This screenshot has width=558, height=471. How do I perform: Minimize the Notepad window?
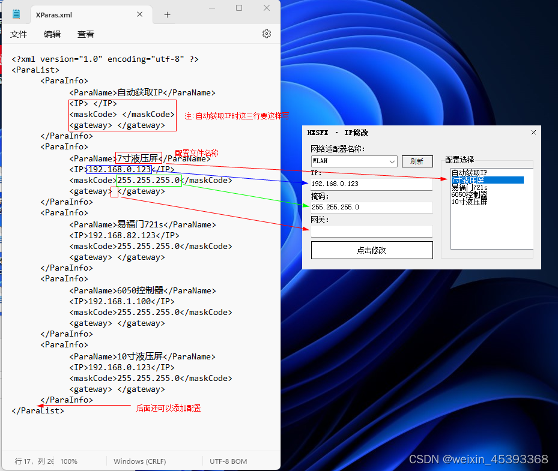click(212, 8)
